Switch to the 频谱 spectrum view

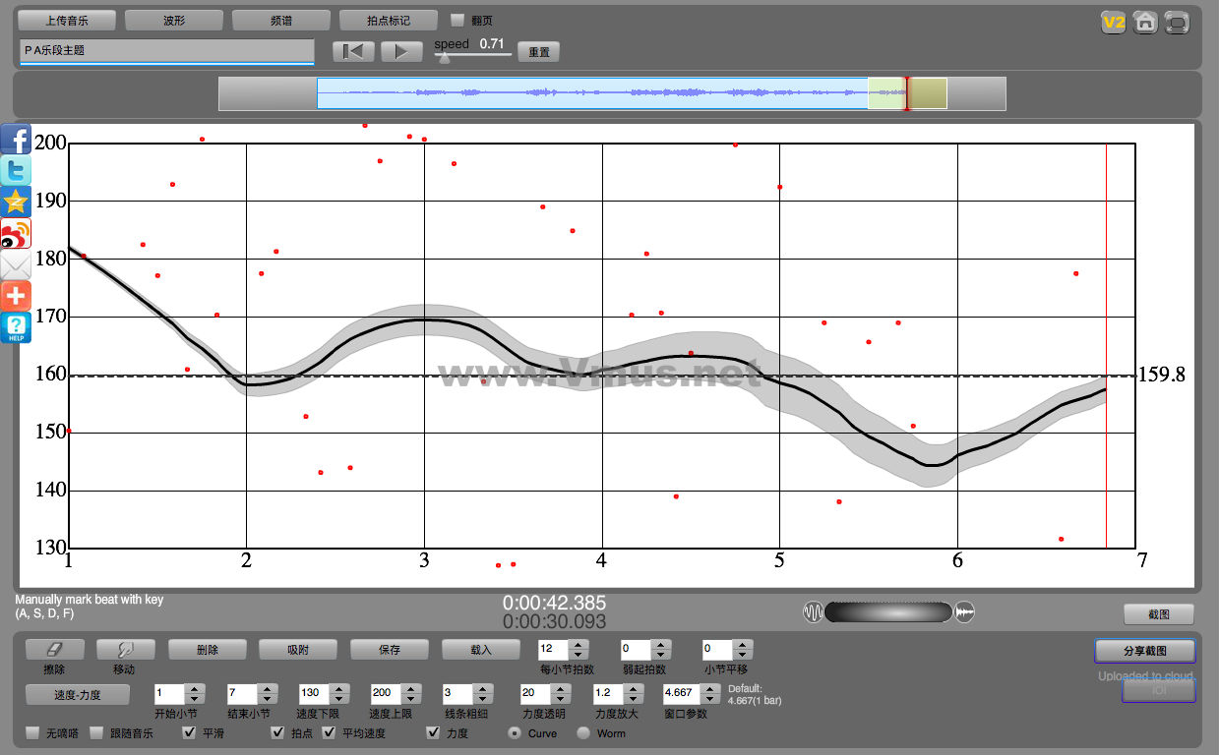[281, 21]
